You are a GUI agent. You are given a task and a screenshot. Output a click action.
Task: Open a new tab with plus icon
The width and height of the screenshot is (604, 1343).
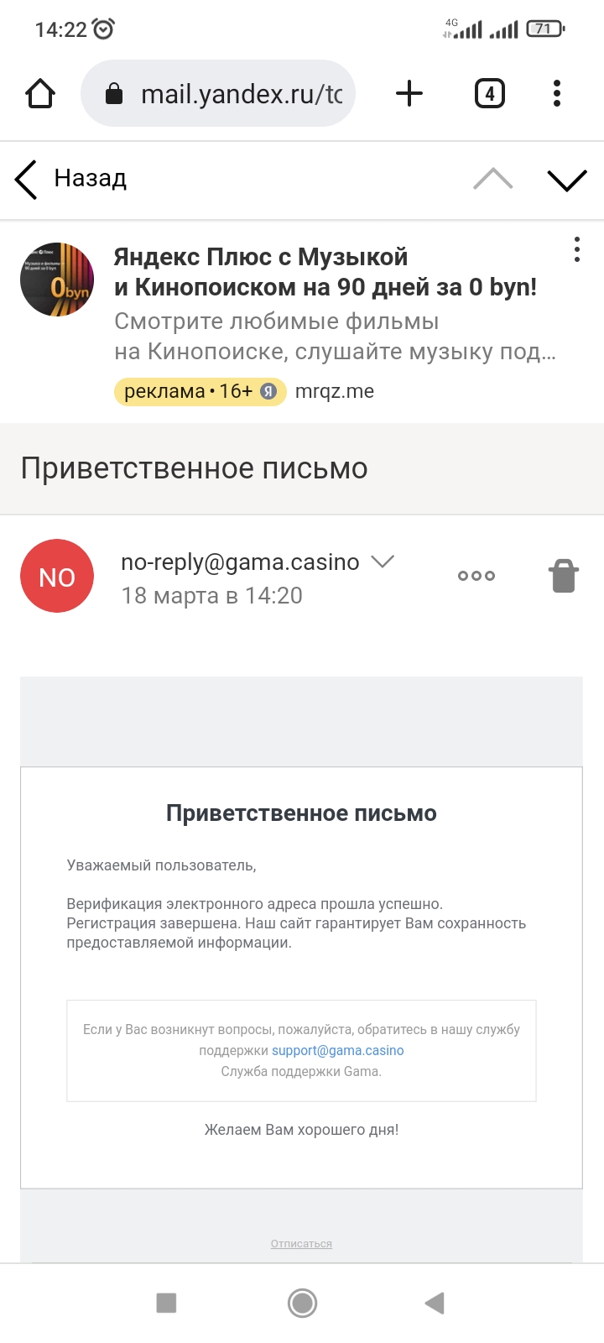[x=409, y=93]
